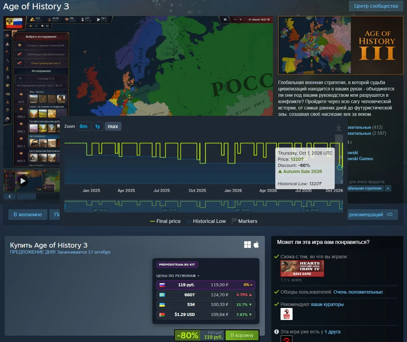The image size is (407, 342).
Task: Toggle the Historical Low series in legend
Action: click(x=206, y=221)
